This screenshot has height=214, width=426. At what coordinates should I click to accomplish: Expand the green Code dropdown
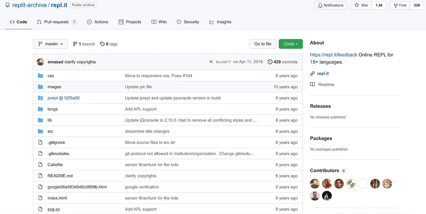tap(291, 44)
